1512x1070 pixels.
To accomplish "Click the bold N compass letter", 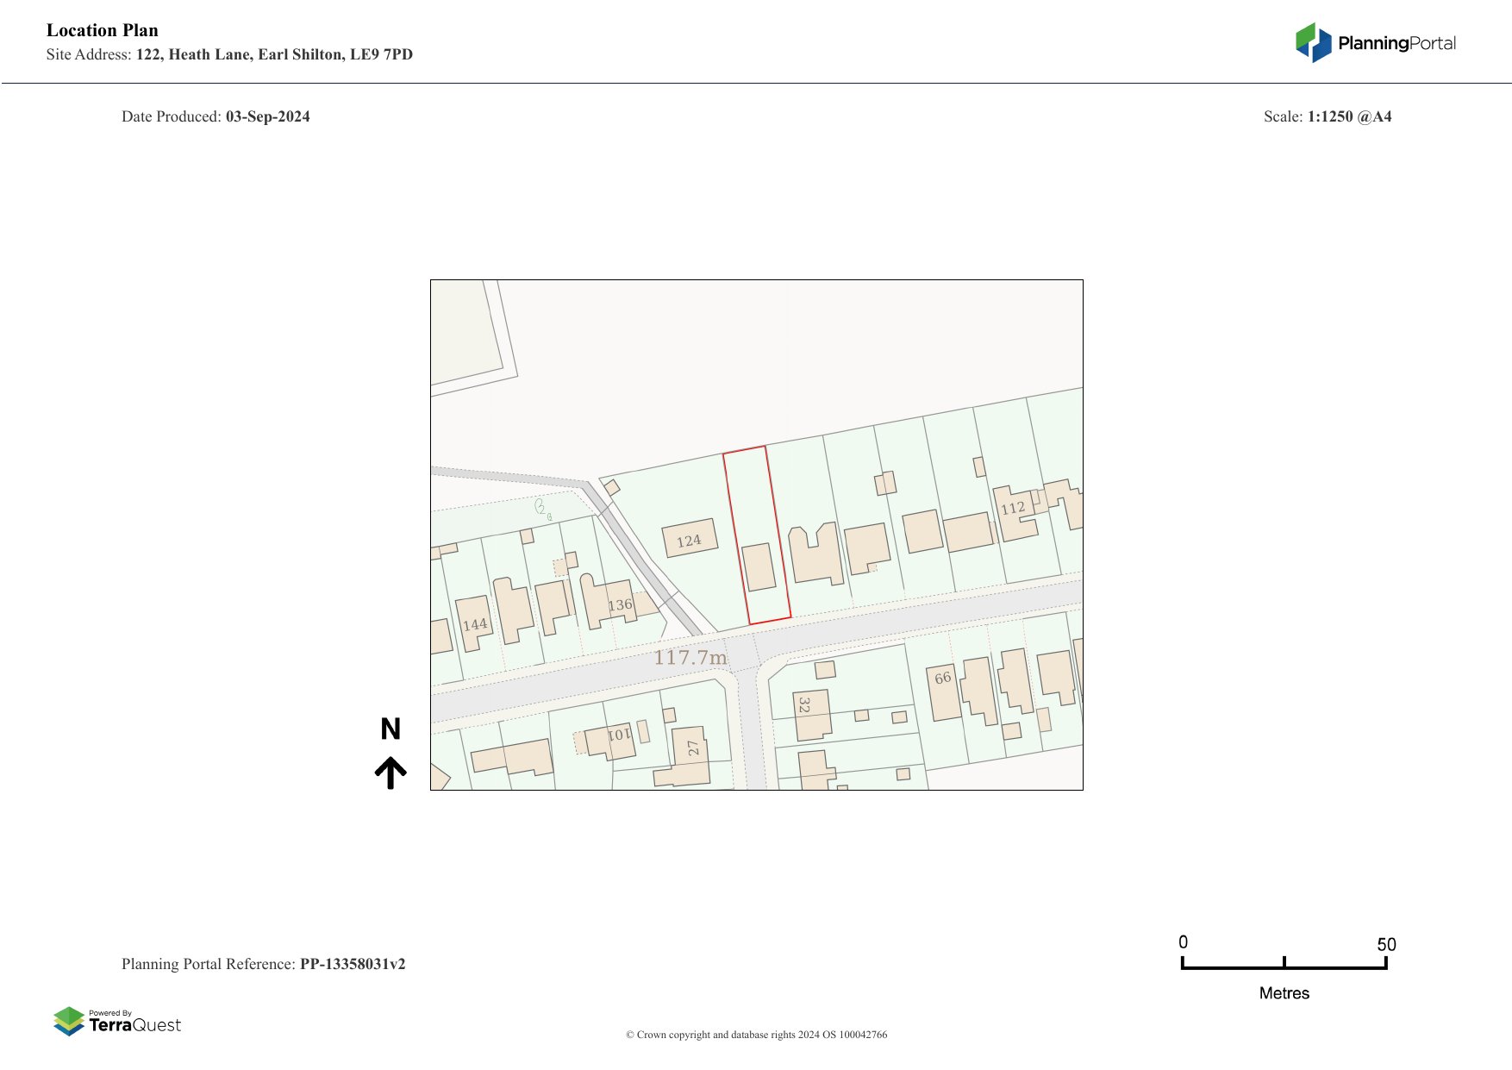I will click(390, 729).
